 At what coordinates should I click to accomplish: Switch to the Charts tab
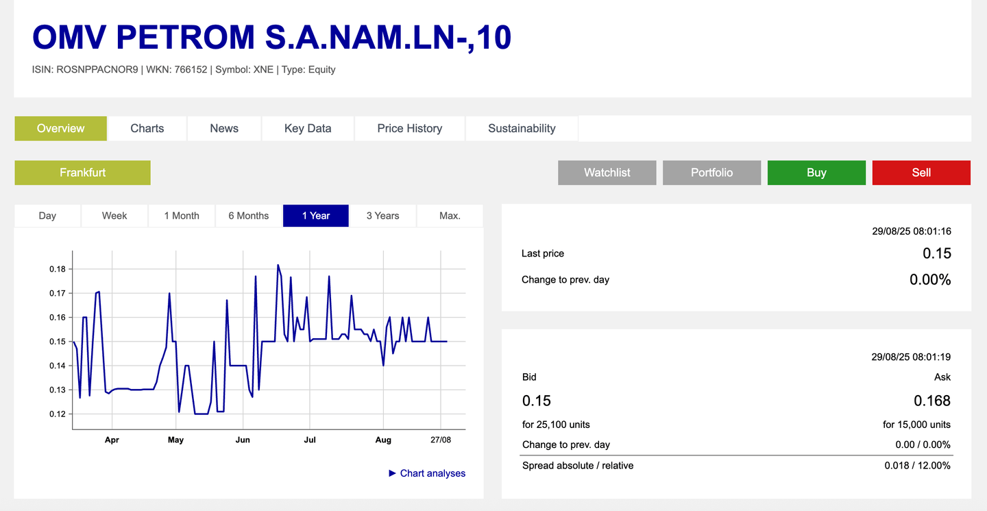pos(147,128)
